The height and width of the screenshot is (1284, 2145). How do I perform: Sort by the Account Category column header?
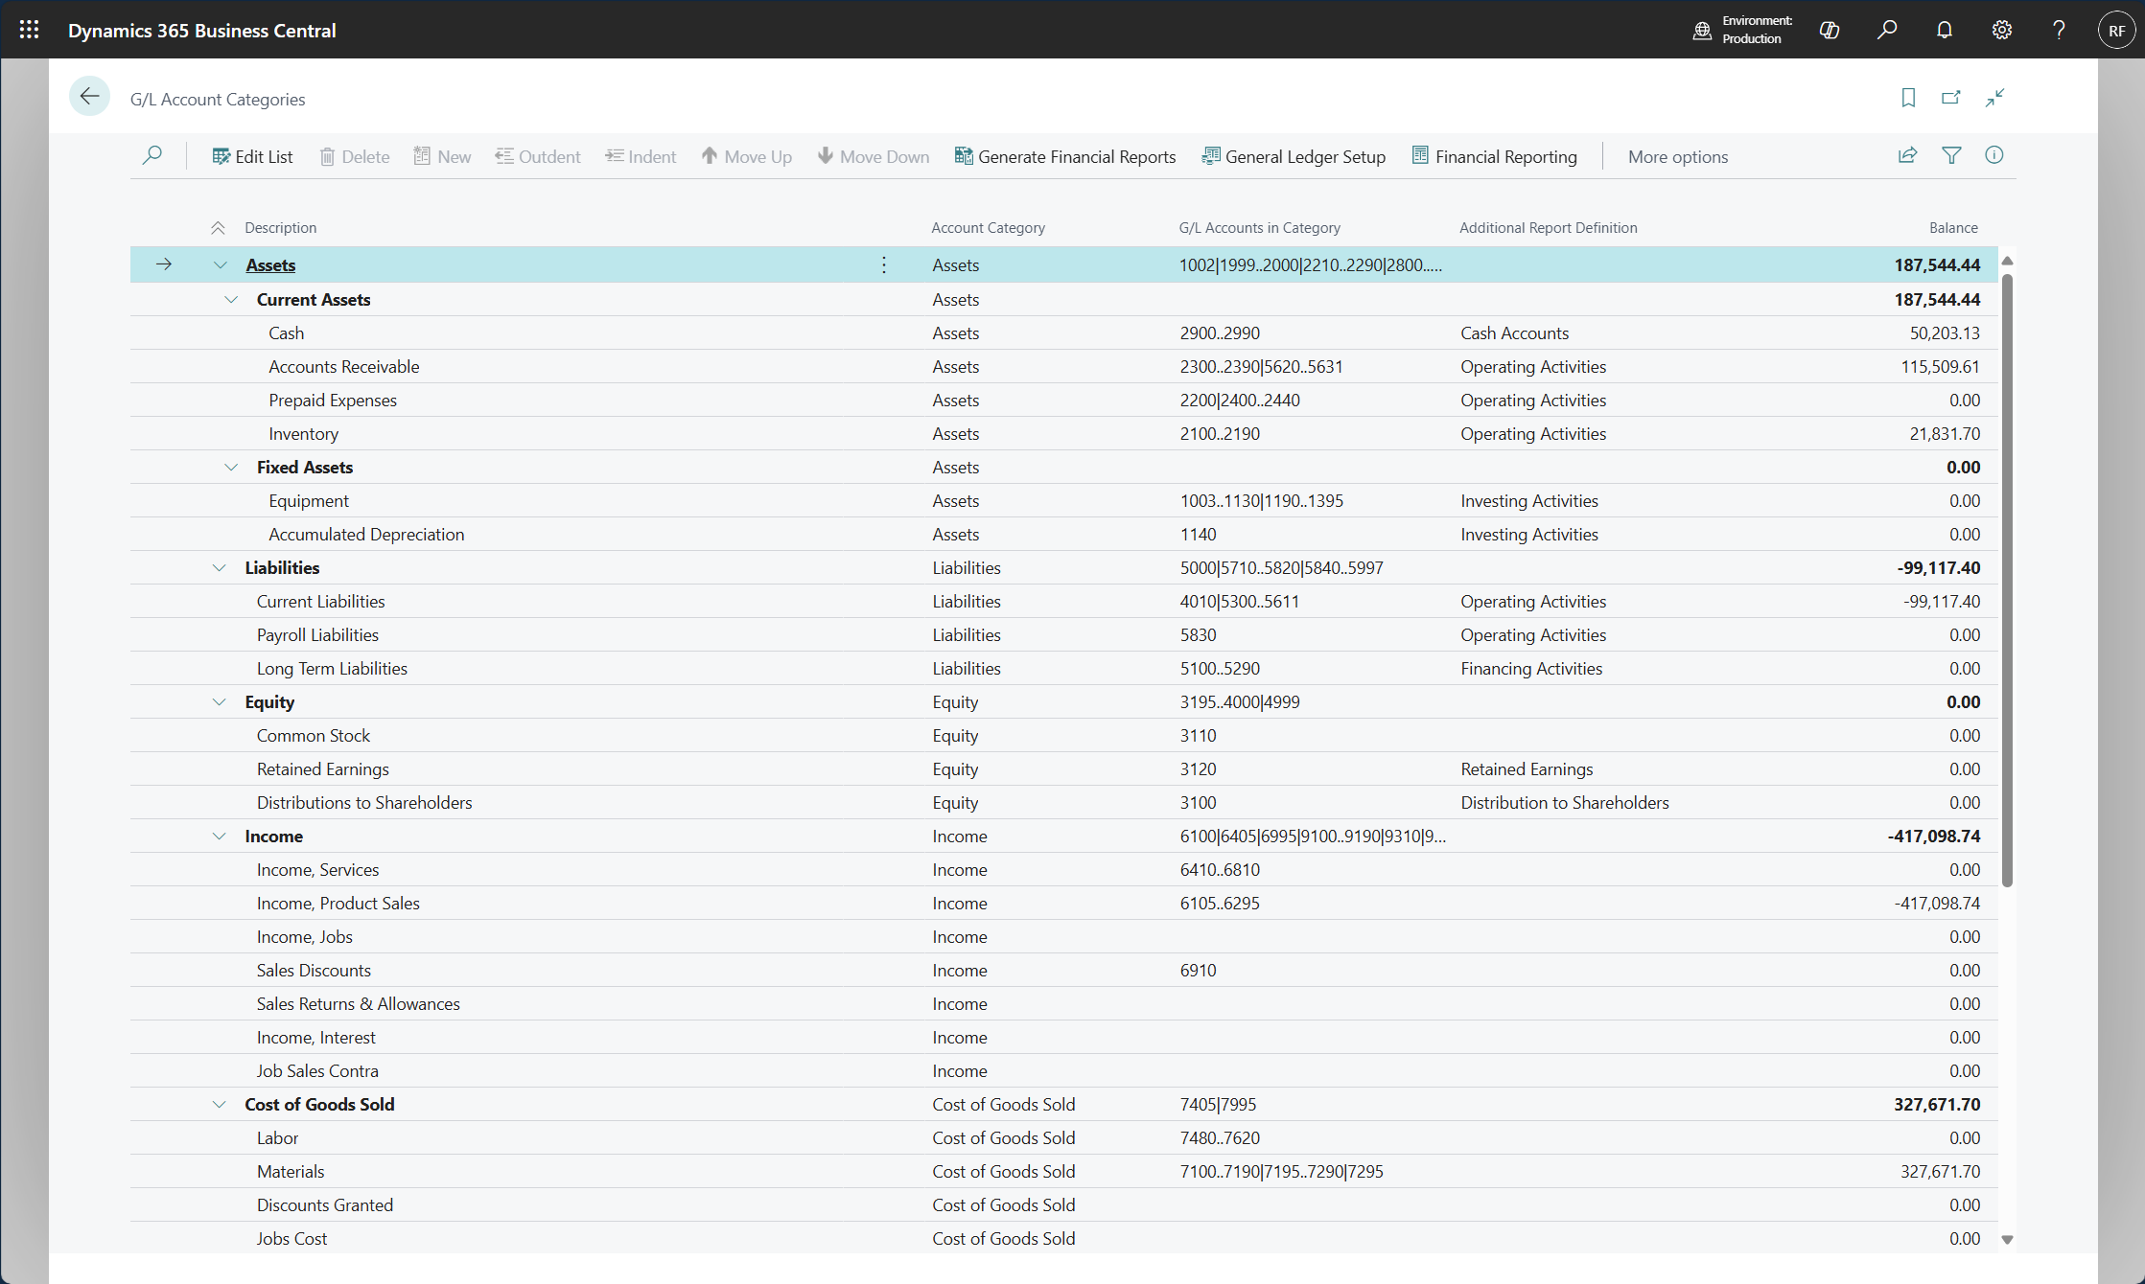[988, 228]
